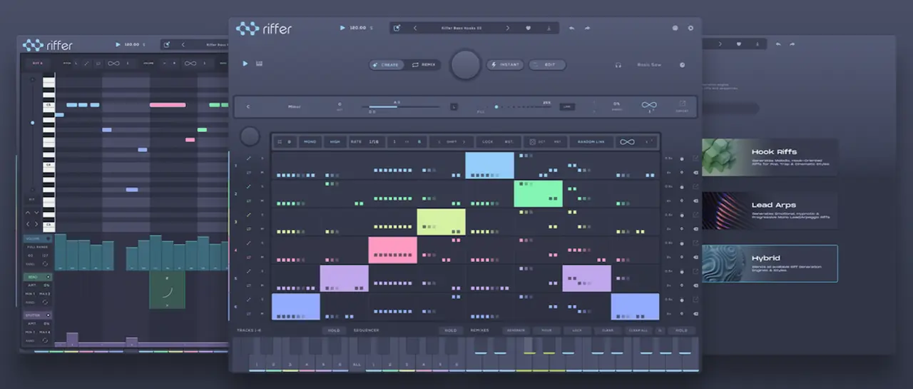The image size is (913, 389).
Task: Toggle the BEND lane button in the left window
Action: click(x=38, y=277)
